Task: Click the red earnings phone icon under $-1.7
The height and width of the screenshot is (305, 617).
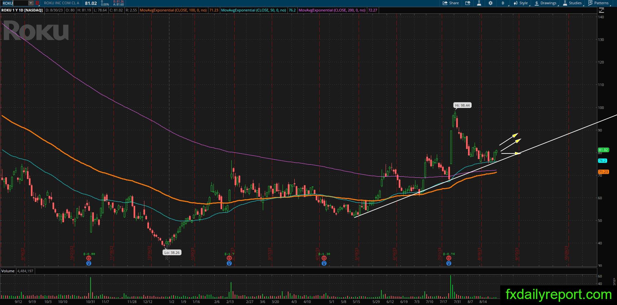Action: (x=229, y=258)
